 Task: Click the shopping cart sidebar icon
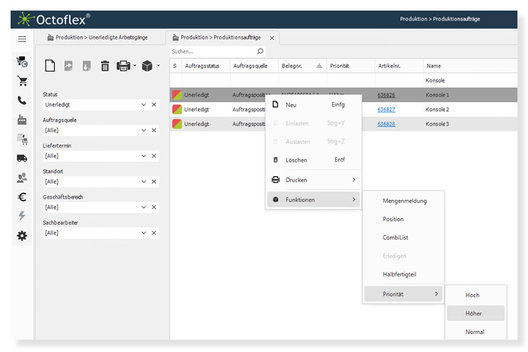tap(23, 81)
